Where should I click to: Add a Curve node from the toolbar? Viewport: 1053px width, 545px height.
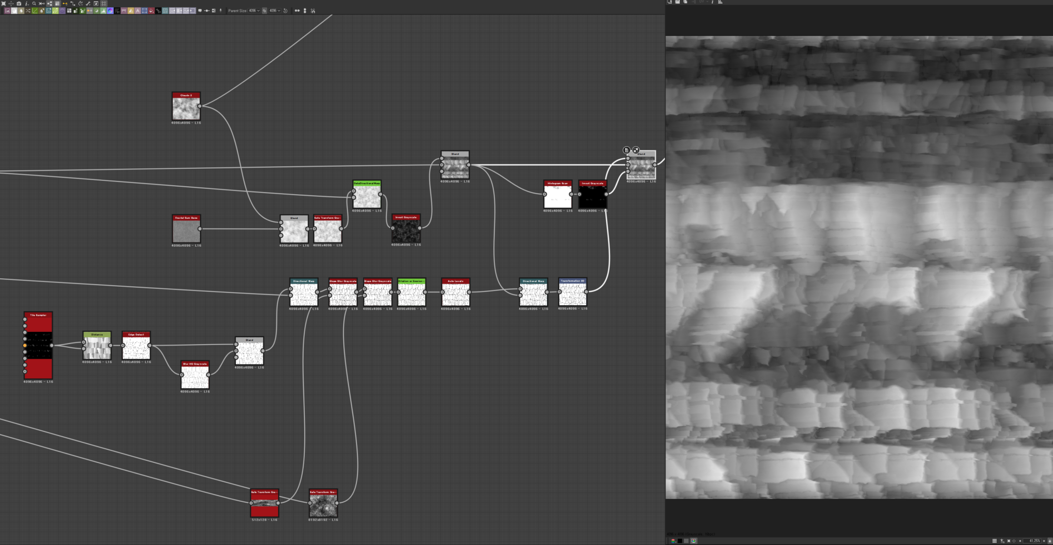click(35, 11)
